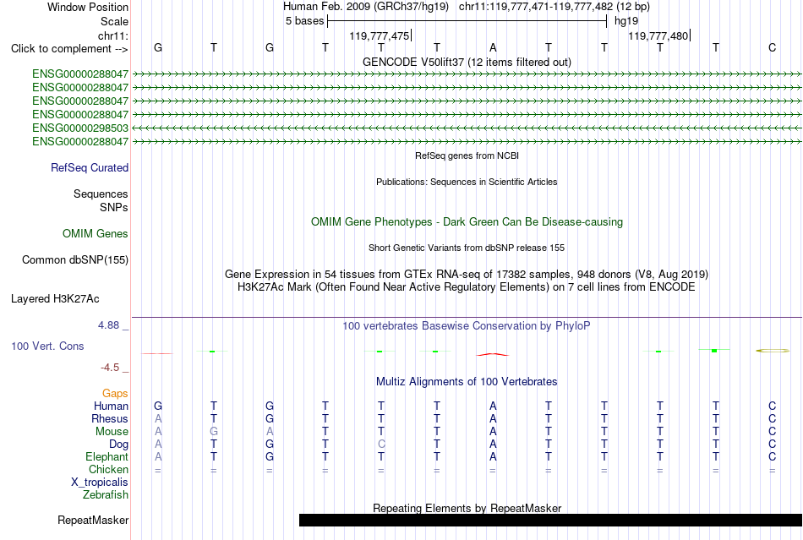Screen dimensions: 803x540
Task: Click the 119,777,475 coordinate marker
Action: [x=380, y=35]
